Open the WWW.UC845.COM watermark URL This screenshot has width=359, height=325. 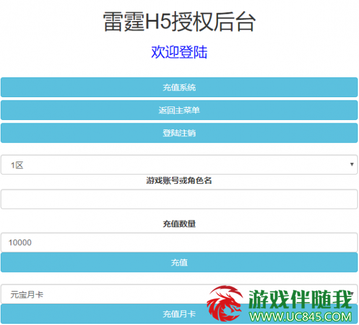click(x=300, y=317)
